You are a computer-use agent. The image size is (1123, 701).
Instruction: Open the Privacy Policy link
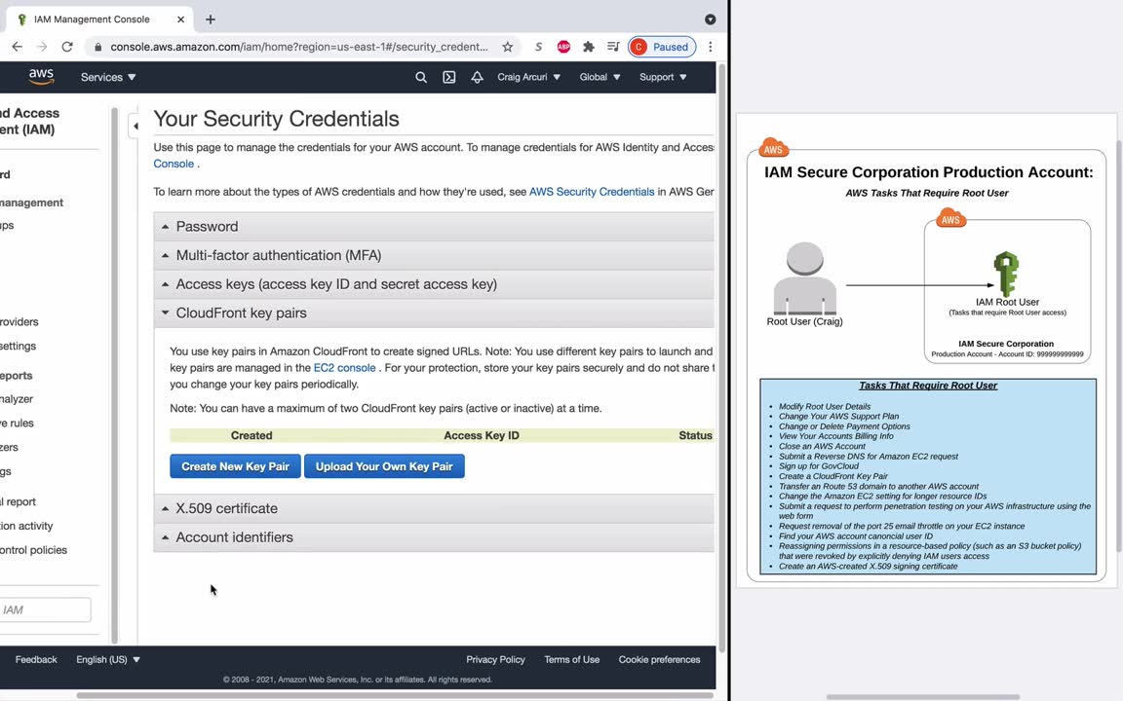click(495, 659)
